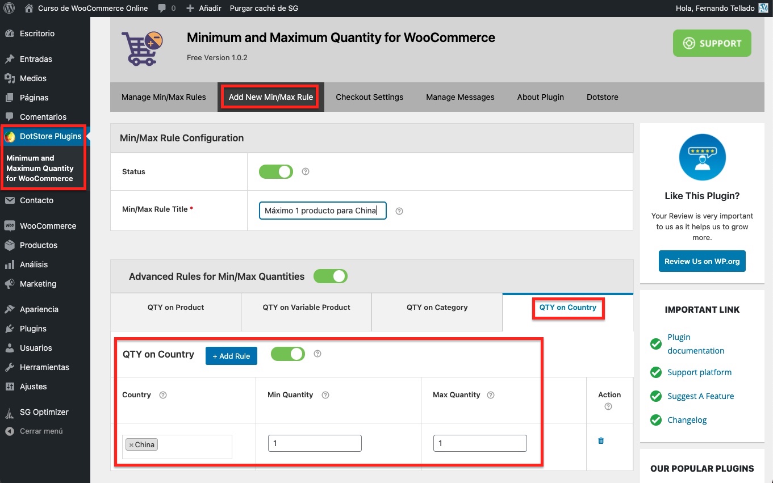This screenshot has width=773, height=483.
Task: Click the Max Quantity input field
Action: coord(480,443)
